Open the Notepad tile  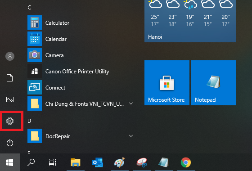click(214, 83)
